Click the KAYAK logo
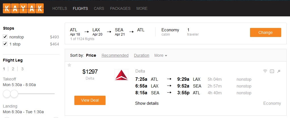290x118 pixels. (x=23, y=8)
